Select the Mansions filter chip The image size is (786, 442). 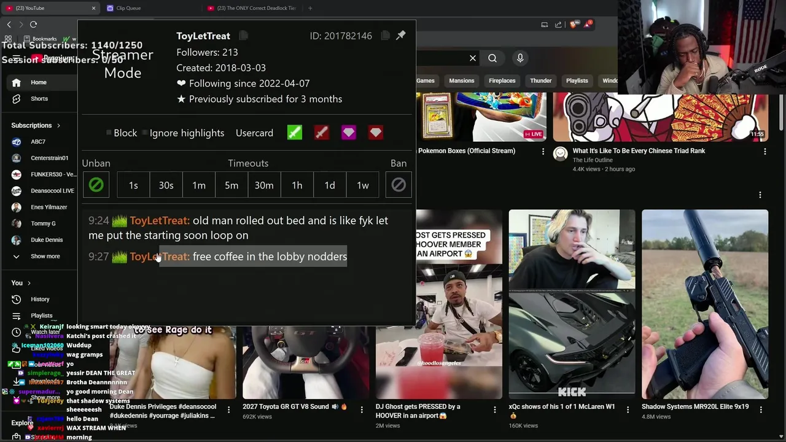pos(462,80)
